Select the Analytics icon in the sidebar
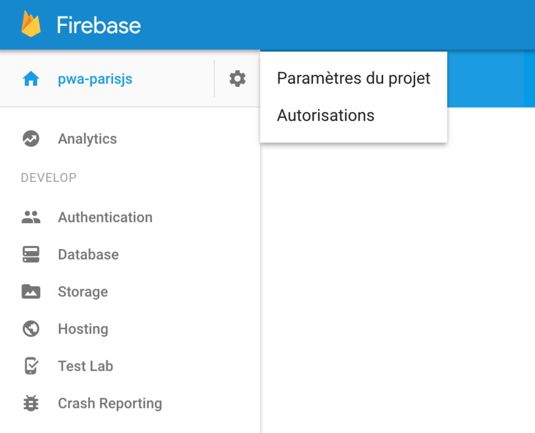This screenshot has width=535, height=433. (31, 138)
